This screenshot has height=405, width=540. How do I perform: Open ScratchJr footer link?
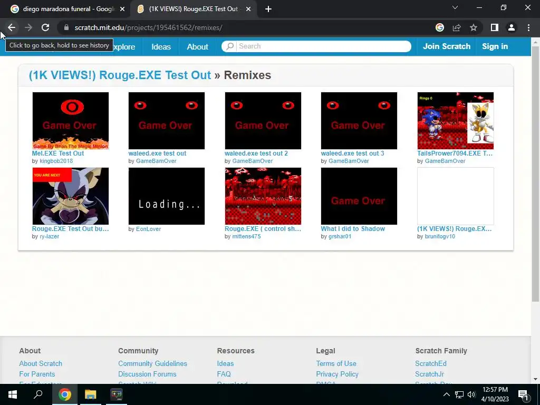[429, 374]
